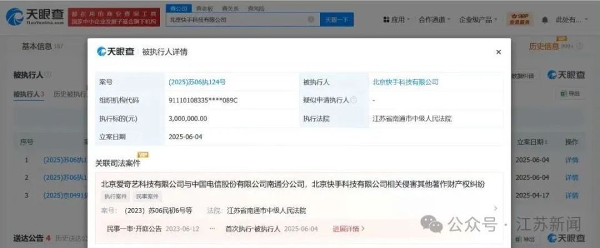Clear the search box with the X icon
This screenshot has height=248, width=600.
coord(311,19)
